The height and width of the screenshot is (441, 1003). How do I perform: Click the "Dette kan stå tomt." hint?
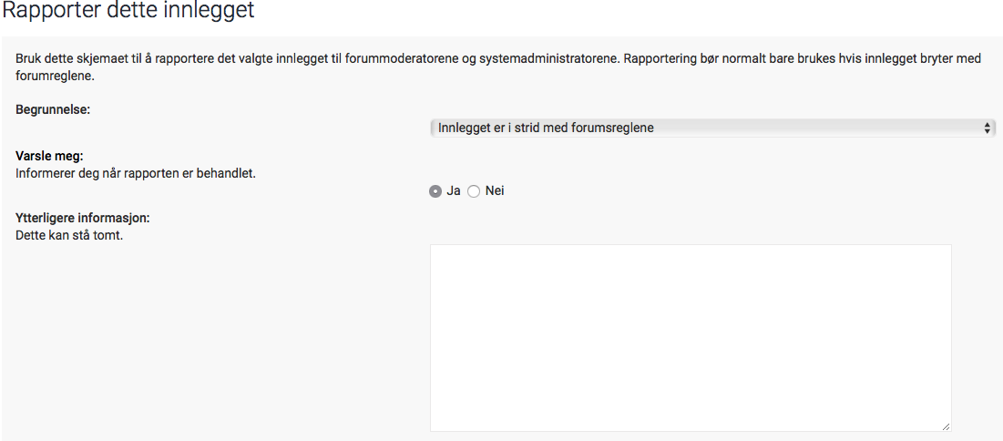click(69, 234)
